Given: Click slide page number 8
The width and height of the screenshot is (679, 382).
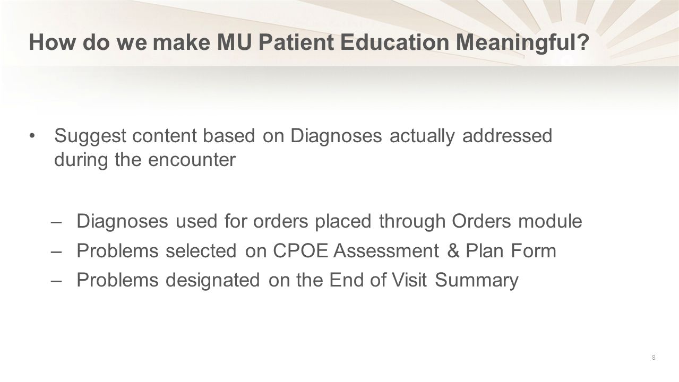Looking at the screenshot, I should (x=654, y=358).
